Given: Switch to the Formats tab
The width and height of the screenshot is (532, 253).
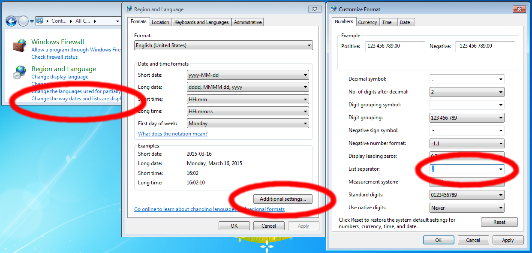Looking at the screenshot, I should click(138, 21).
